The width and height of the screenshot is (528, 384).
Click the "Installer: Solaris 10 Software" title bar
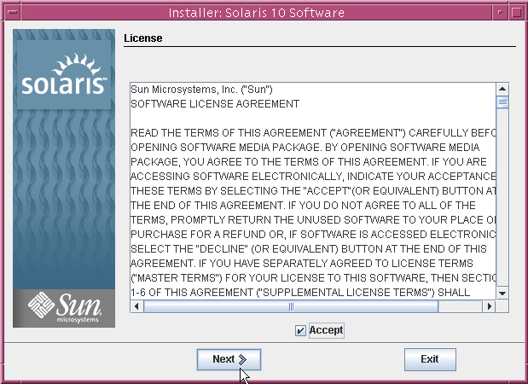coord(257,13)
